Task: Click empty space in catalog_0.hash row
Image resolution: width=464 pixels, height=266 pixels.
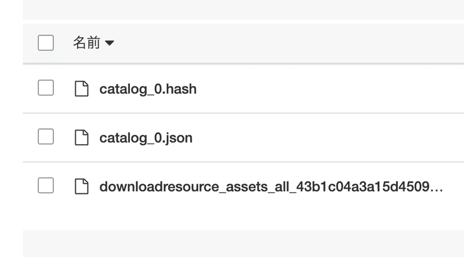Action: (x=325, y=89)
